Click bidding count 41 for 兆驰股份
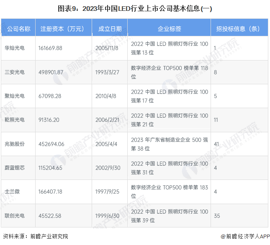 point(216,144)
